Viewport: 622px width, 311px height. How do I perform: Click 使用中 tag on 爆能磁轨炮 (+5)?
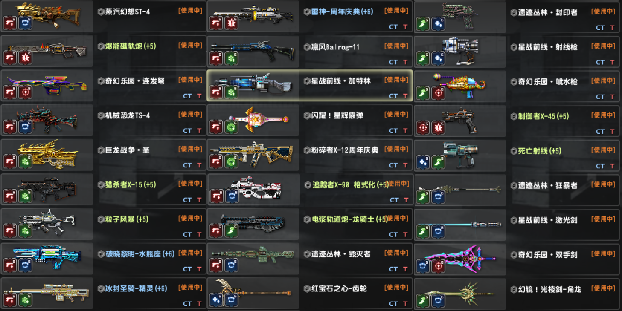[190, 45]
